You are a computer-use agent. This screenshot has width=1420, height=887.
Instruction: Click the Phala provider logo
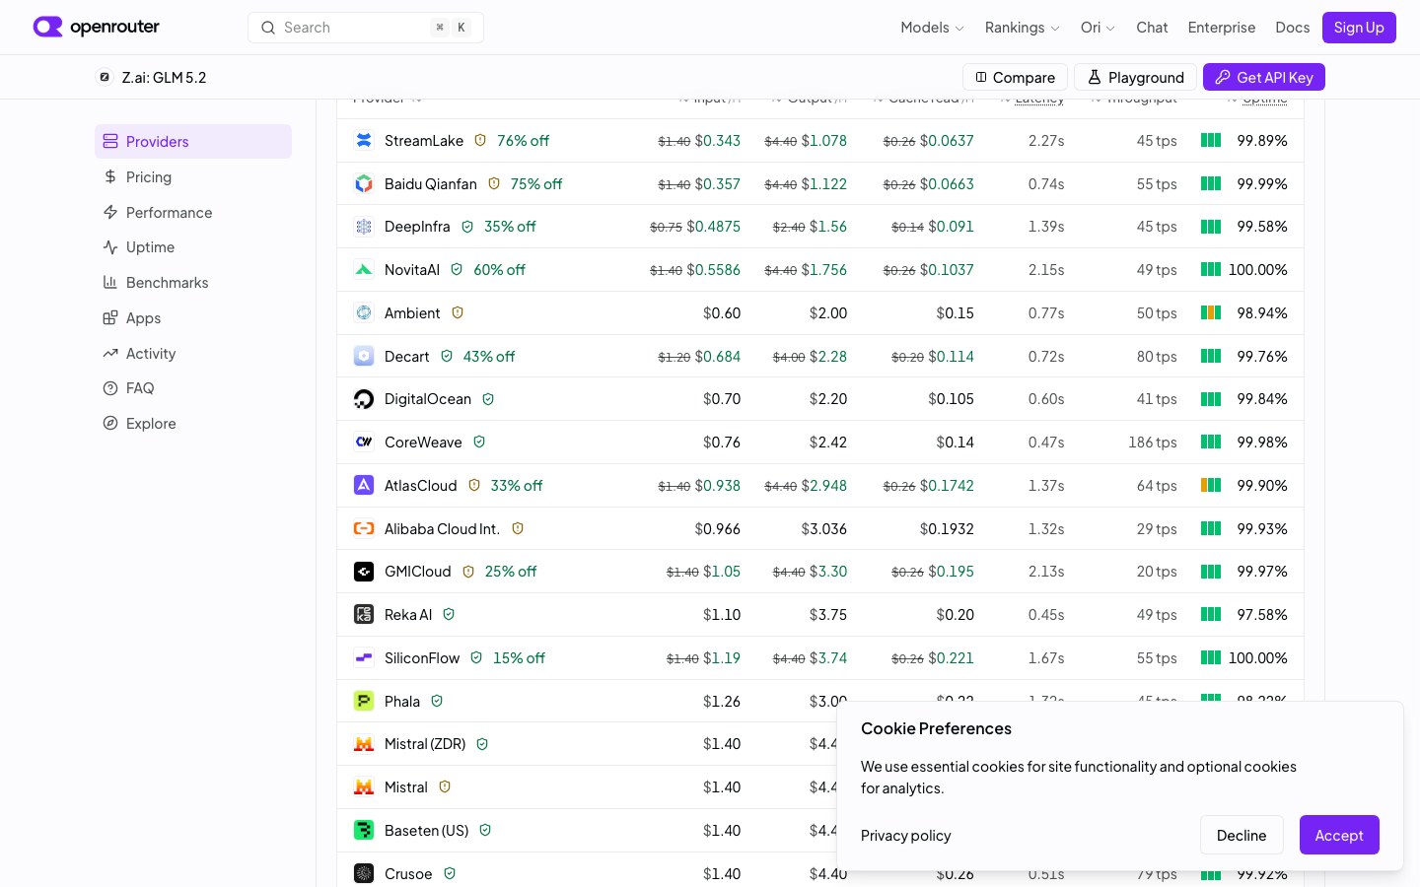click(364, 701)
